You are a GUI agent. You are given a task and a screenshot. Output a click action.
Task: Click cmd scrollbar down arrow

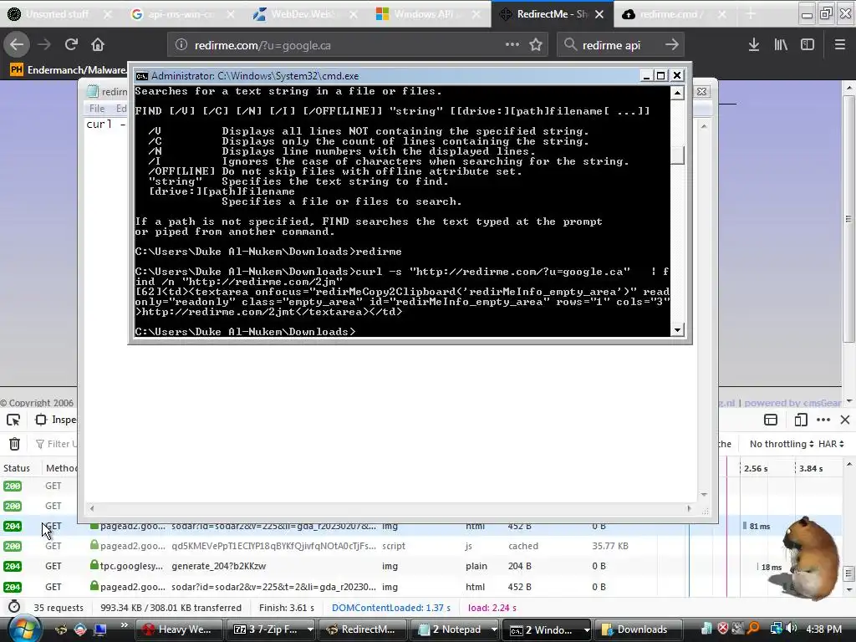coord(677,329)
